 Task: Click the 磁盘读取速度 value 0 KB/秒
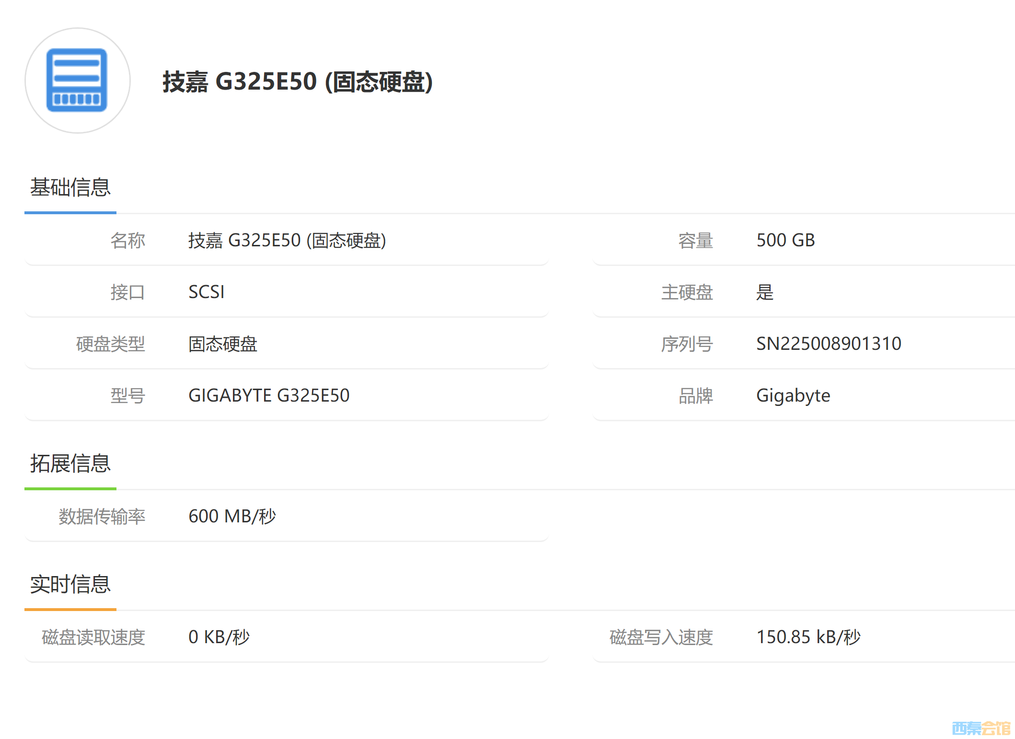point(219,637)
